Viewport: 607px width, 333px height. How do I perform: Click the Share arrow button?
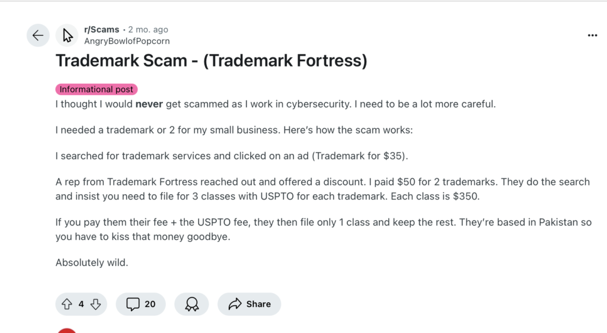[x=249, y=304]
